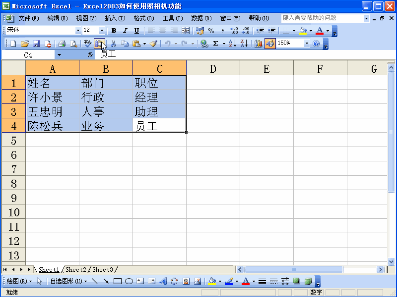Toggle bold formatting

pyautogui.click(x=113, y=31)
